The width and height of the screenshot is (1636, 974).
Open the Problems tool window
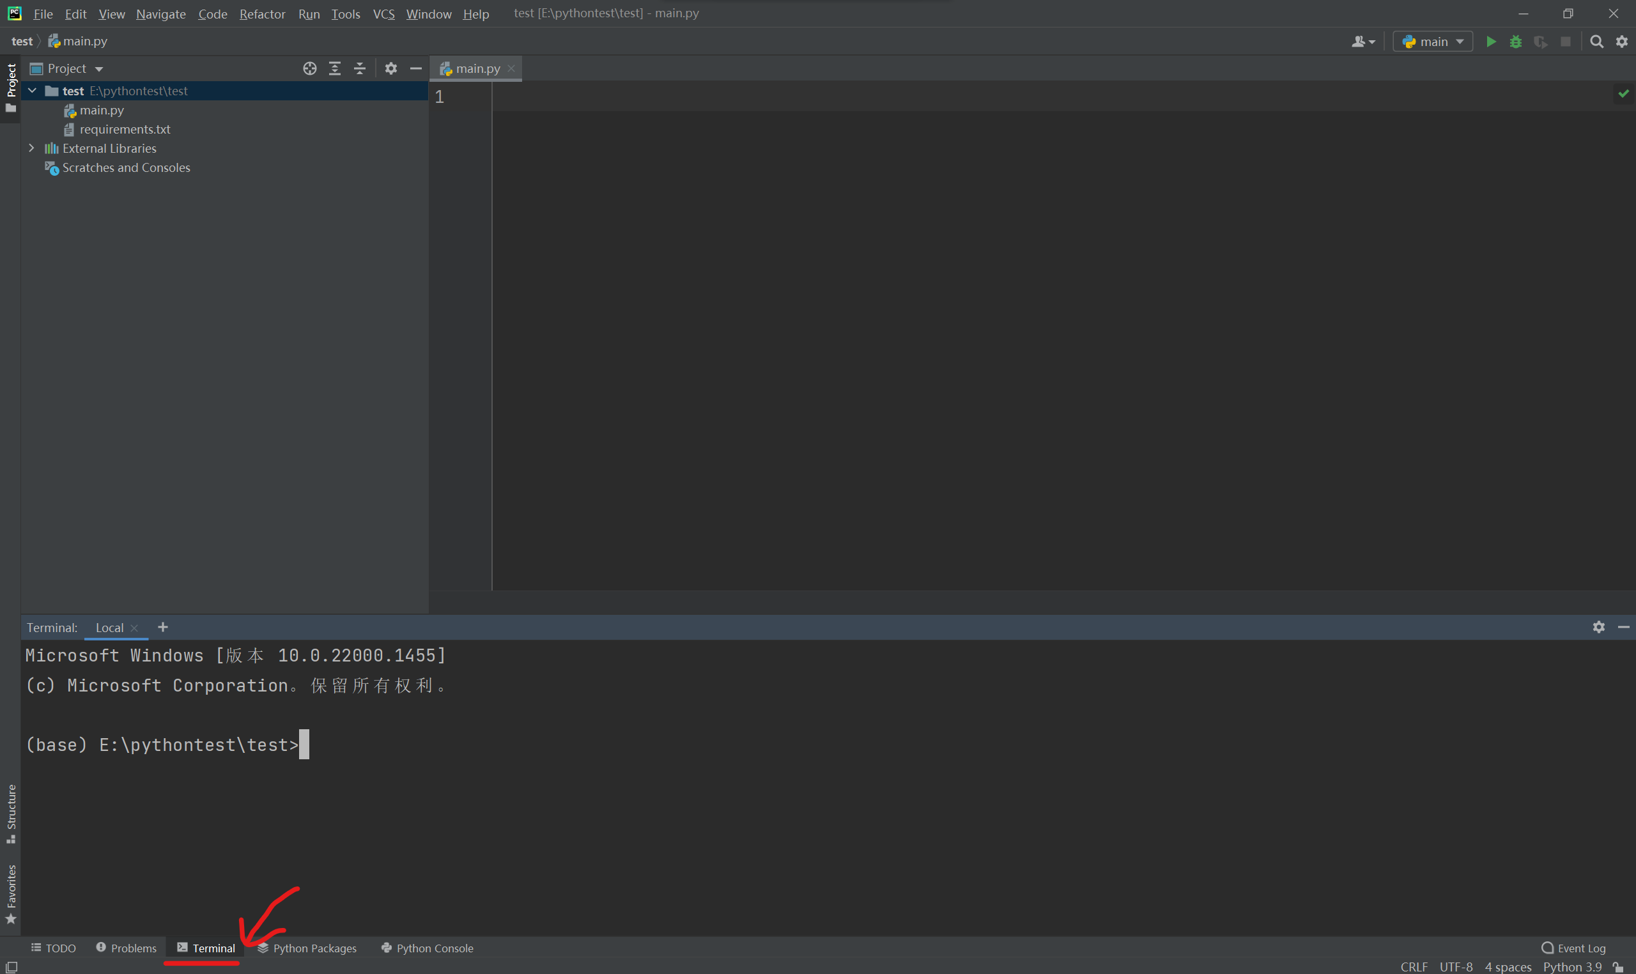tap(127, 948)
